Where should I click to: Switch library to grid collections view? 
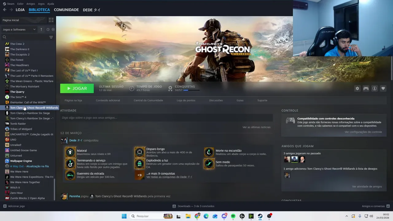(51, 20)
